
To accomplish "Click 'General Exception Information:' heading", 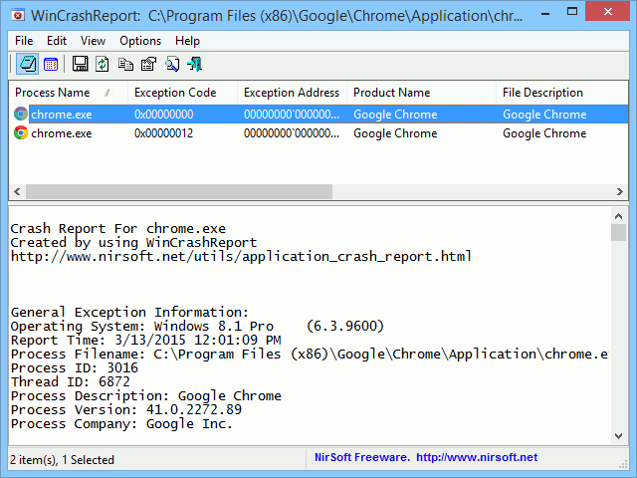I will 129,312.
